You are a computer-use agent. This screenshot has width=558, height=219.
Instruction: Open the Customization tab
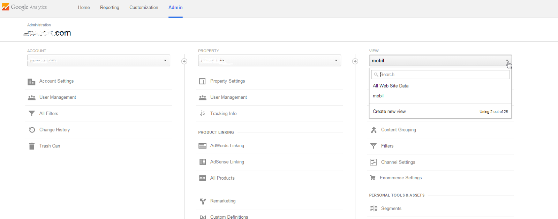(x=144, y=7)
